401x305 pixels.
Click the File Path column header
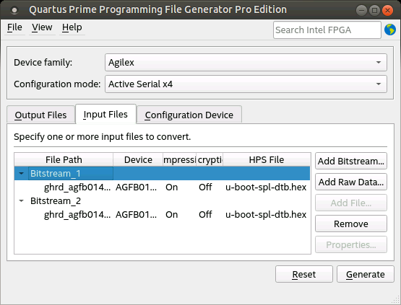coord(64,160)
